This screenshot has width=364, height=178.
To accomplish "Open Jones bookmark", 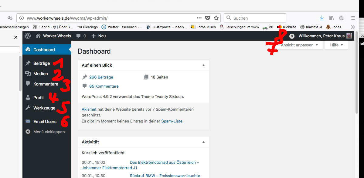I will [x=334, y=27].
